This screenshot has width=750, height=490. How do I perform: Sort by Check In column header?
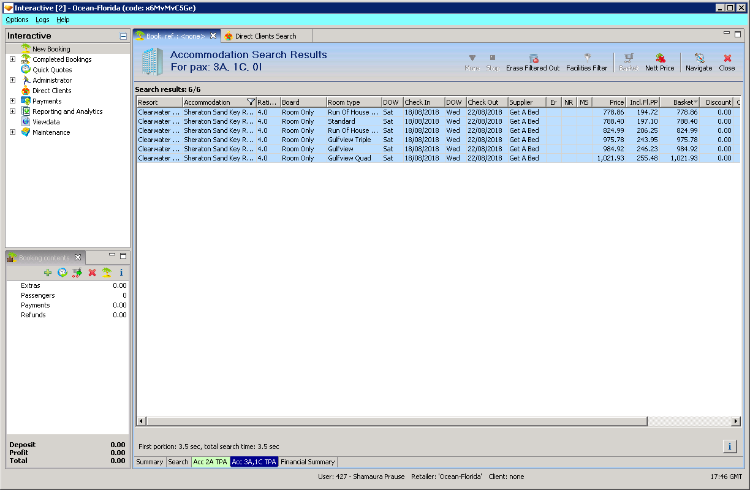coord(424,102)
